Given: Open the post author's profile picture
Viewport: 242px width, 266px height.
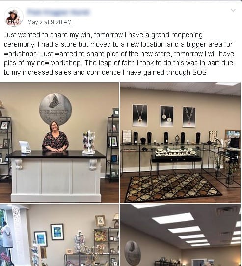Looking at the screenshot, I should tap(14, 17).
